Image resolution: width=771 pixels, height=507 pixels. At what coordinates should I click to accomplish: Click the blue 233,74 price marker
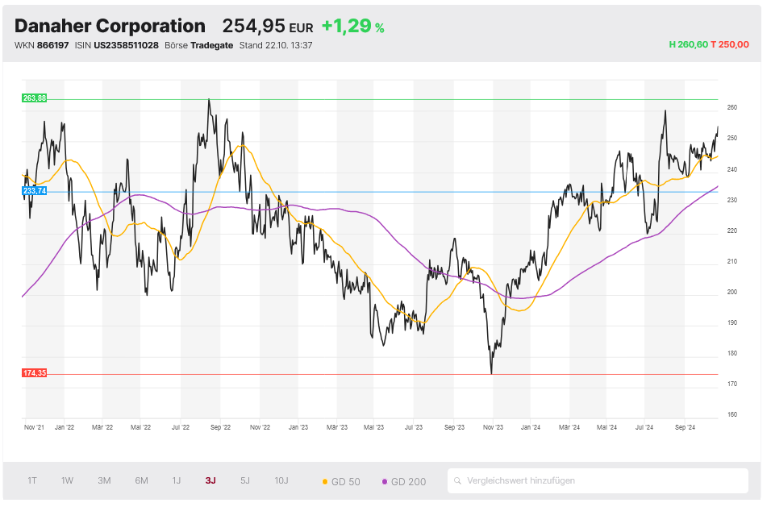point(35,191)
